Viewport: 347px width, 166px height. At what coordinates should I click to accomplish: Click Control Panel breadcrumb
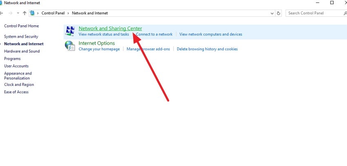[53, 13]
